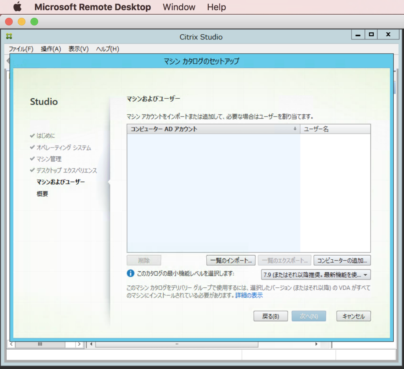This screenshot has width=404, height=369.
Task: Open the Help menu in mac menu bar
Action: 217,7
